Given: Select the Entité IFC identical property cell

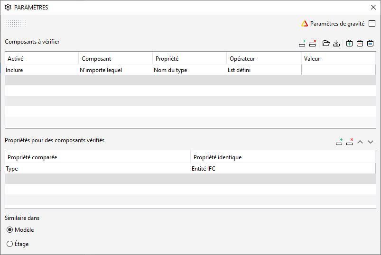Looking at the screenshot, I should click(283, 168).
